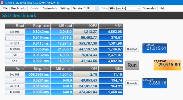Click the Run read button

pos(132,49)
